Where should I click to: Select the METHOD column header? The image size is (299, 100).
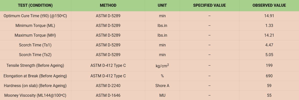point(108,5)
